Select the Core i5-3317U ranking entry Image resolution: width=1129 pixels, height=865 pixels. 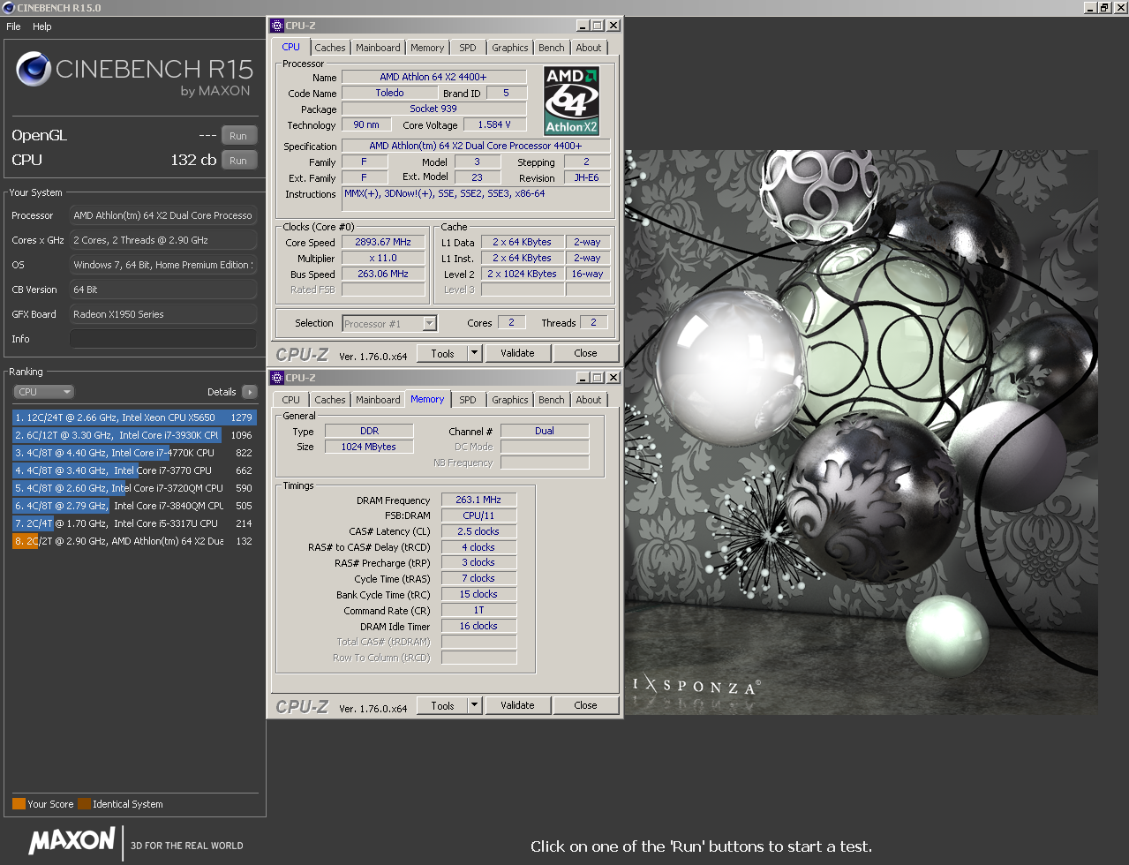pos(134,523)
